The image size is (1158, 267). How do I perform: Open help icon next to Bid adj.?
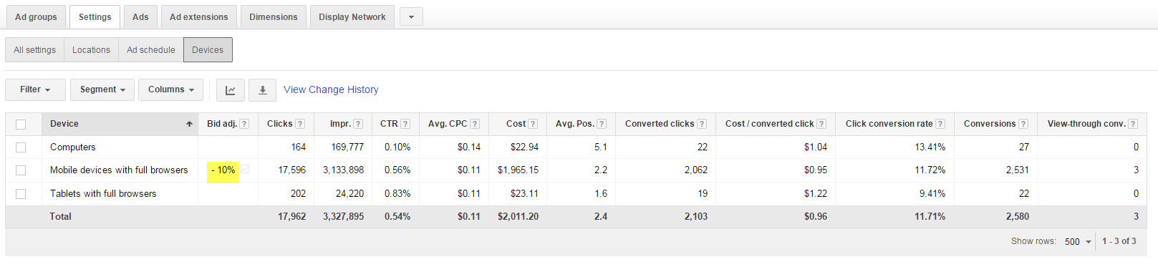(x=244, y=124)
